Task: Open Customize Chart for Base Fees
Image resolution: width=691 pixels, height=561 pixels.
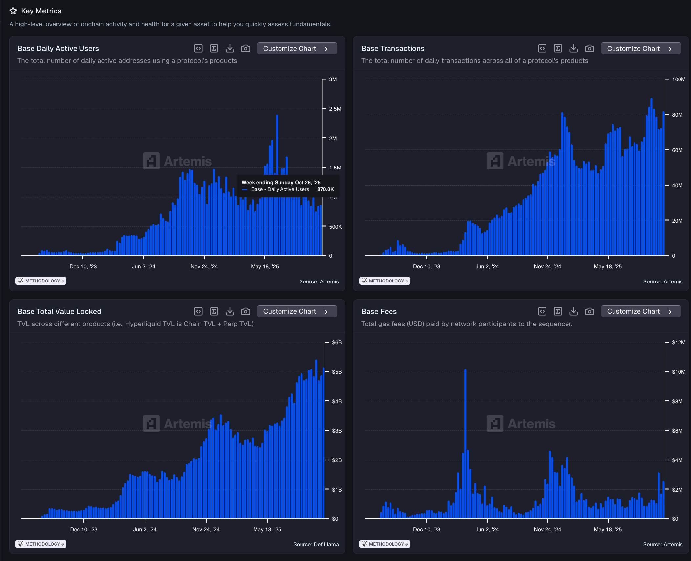Action: pos(641,311)
